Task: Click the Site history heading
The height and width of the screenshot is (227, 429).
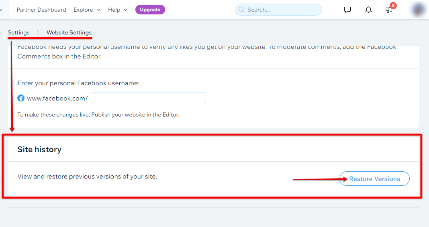Action: (39, 149)
